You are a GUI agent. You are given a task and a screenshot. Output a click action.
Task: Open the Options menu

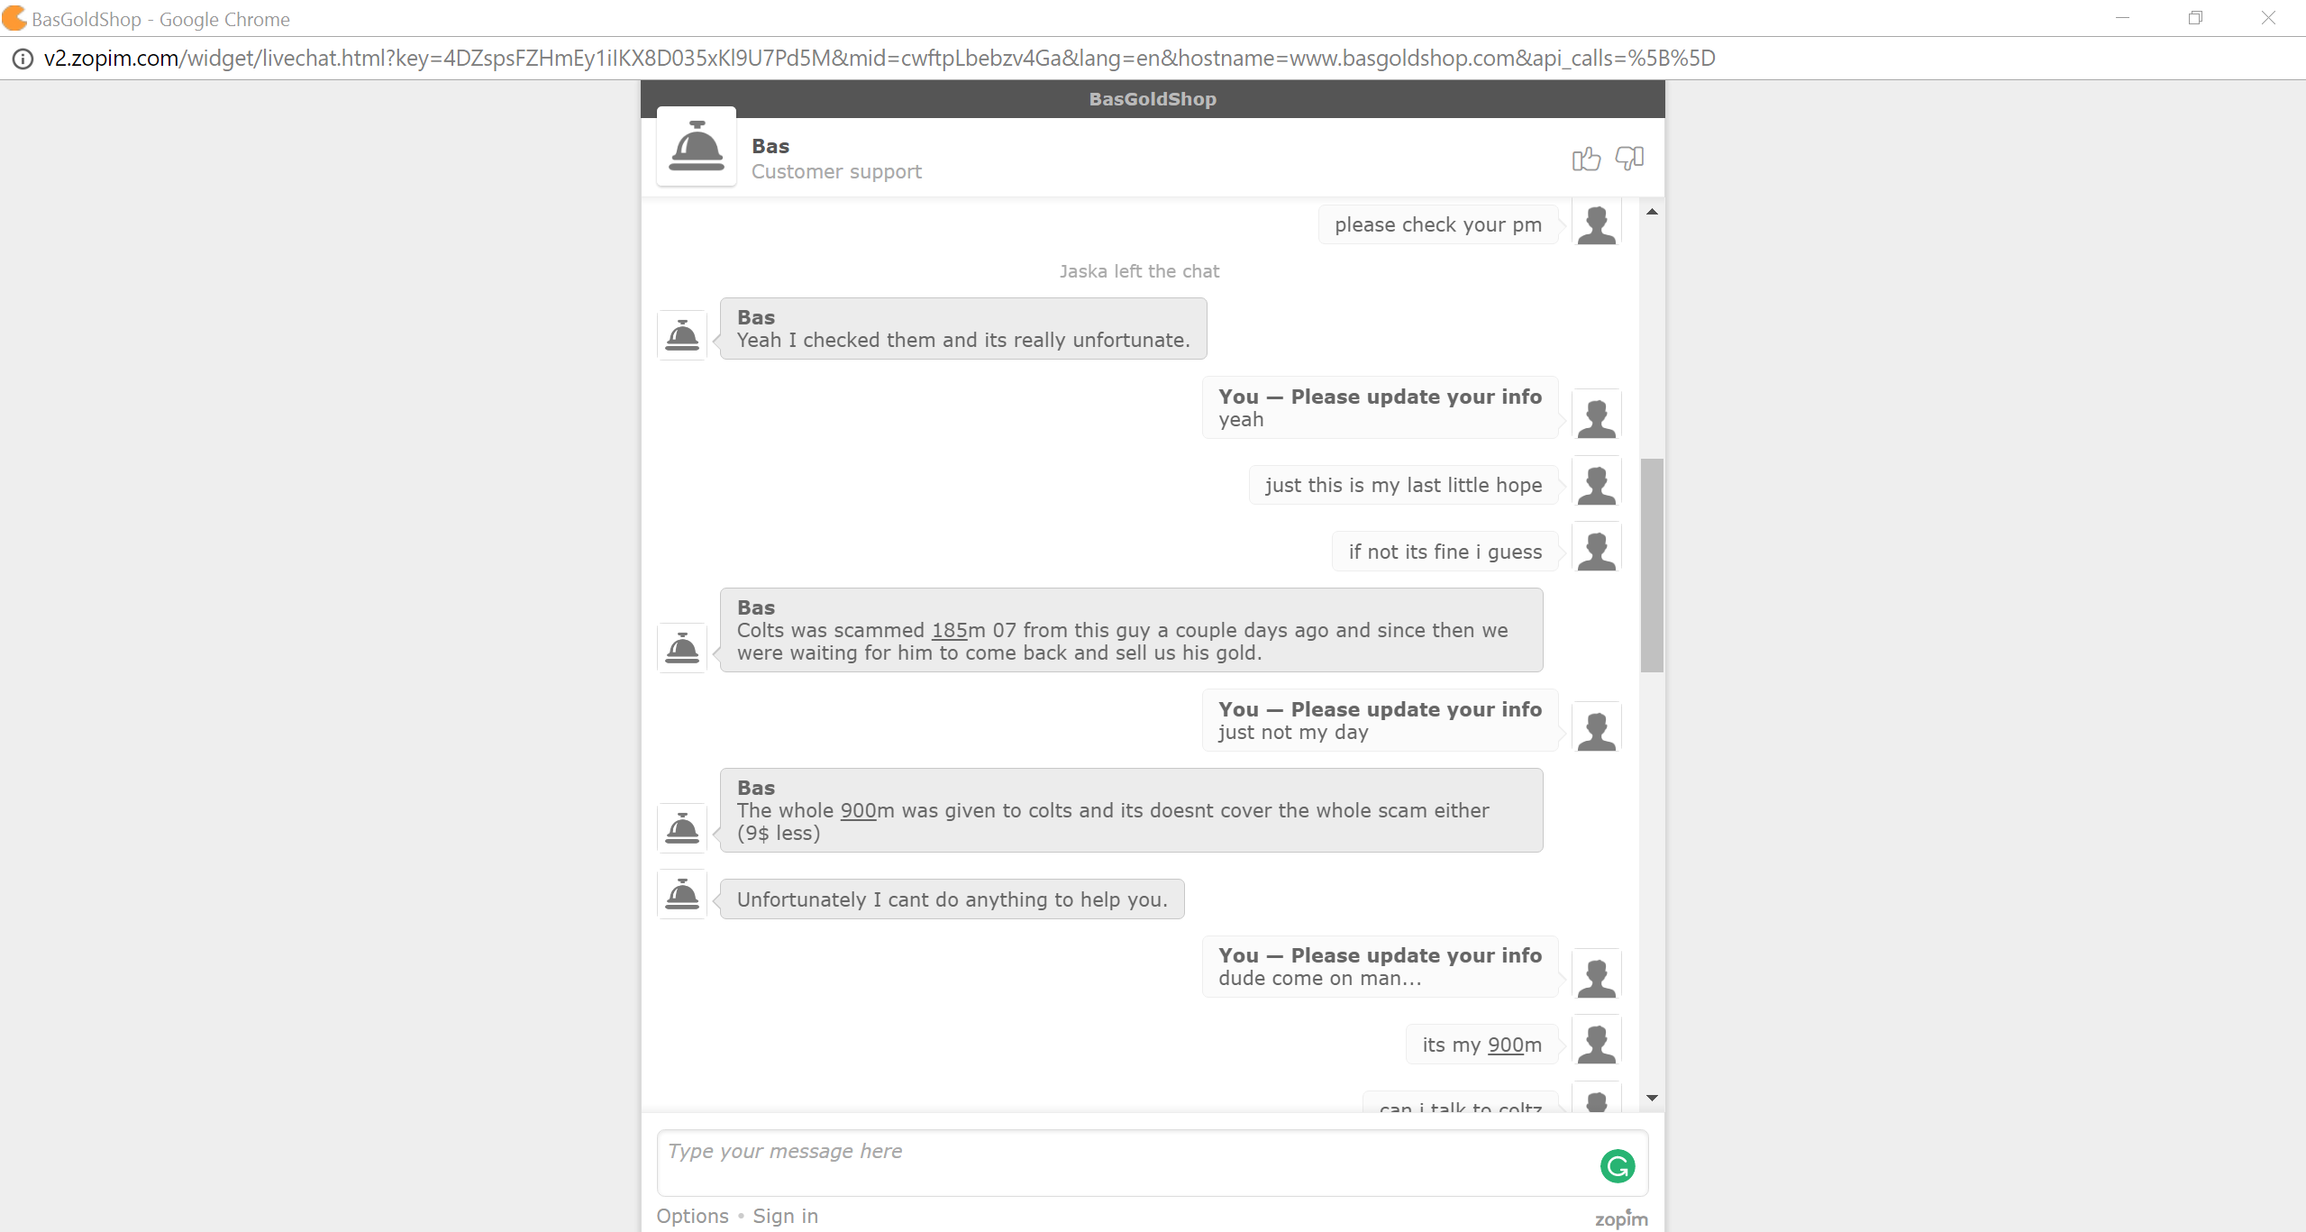(x=692, y=1216)
